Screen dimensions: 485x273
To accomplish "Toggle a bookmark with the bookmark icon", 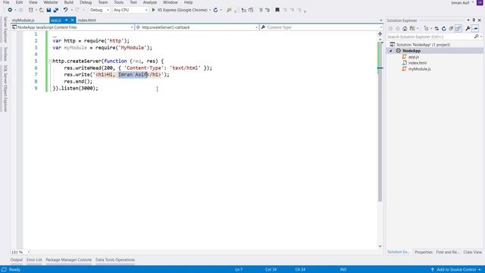I will [277, 10].
